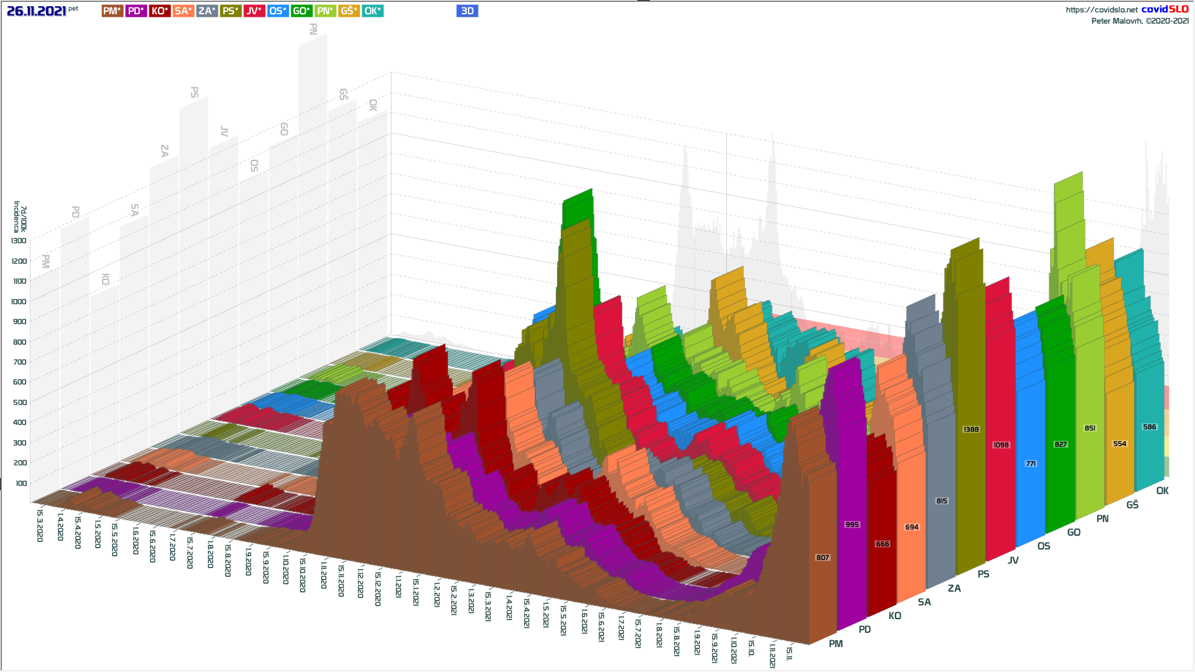The height and width of the screenshot is (672, 1195).
Task: Click the GŠ* yellow region tag
Action: point(349,11)
